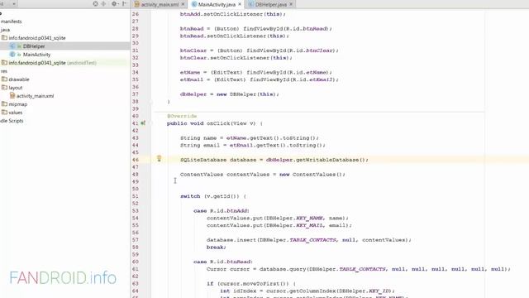Click KEY_NAME constant on line 54
This screenshot has height=298, width=529.
click(309, 219)
